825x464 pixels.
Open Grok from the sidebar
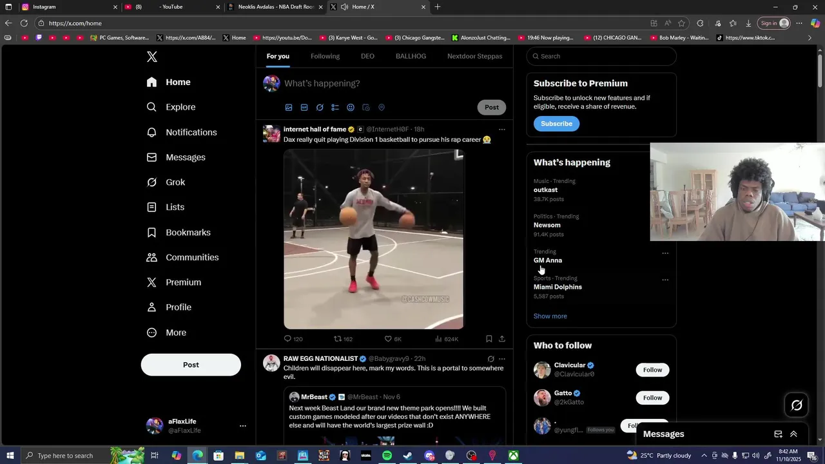[x=166, y=182]
